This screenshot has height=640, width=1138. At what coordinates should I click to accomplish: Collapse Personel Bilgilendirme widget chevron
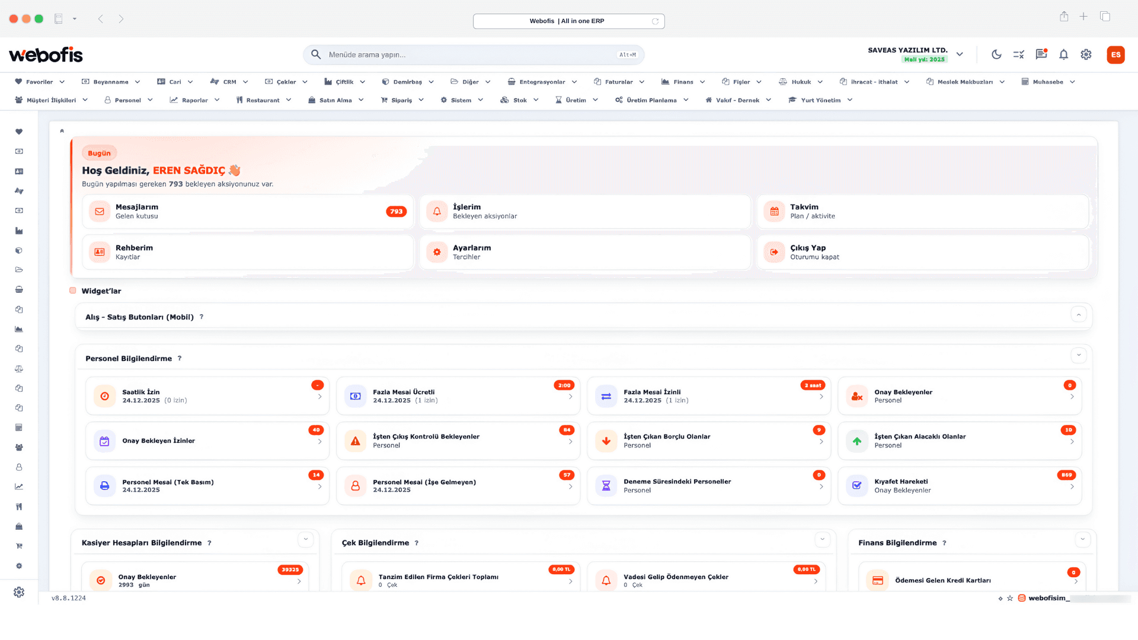pos(1078,355)
